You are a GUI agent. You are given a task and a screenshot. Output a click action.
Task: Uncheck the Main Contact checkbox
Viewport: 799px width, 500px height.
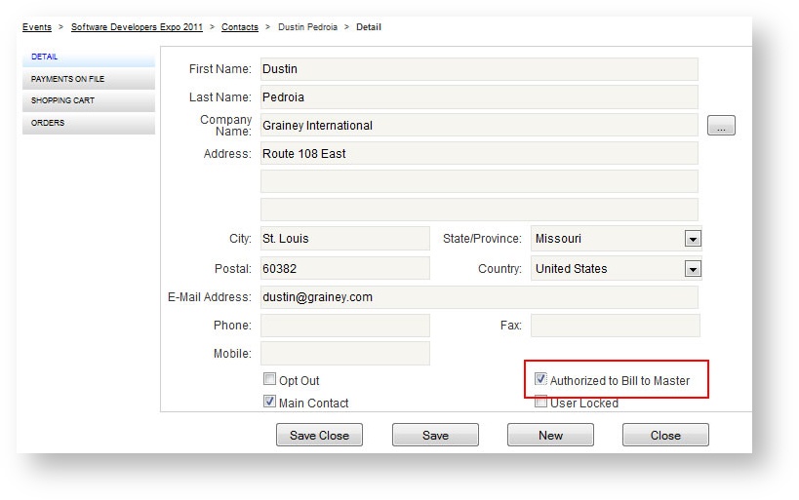pos(270,402)
